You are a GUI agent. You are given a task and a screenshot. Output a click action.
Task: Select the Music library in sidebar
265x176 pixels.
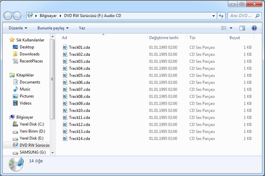point(25,89)
